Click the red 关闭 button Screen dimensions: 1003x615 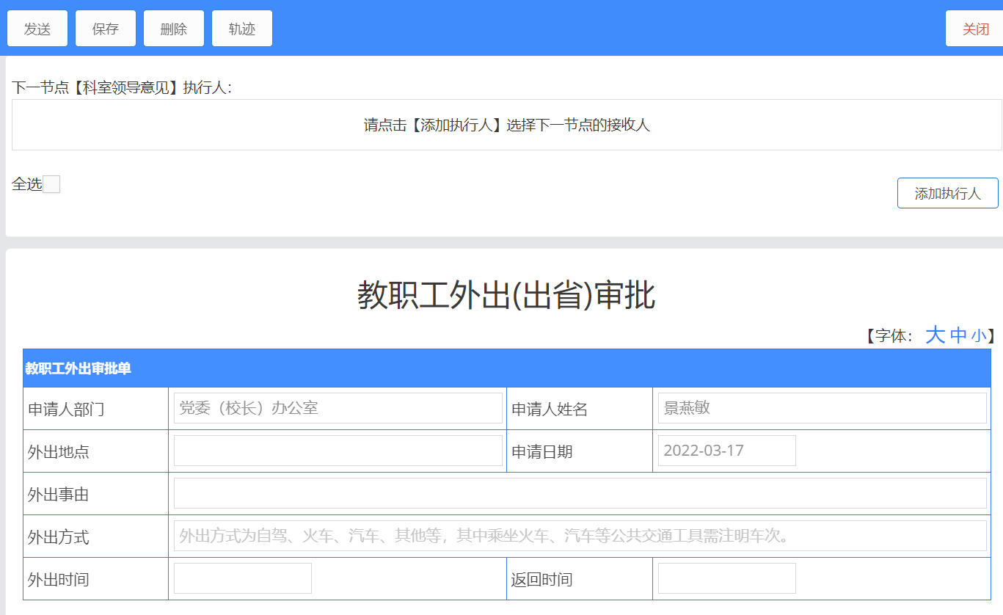pyautogui.click(x=975, y=29)
